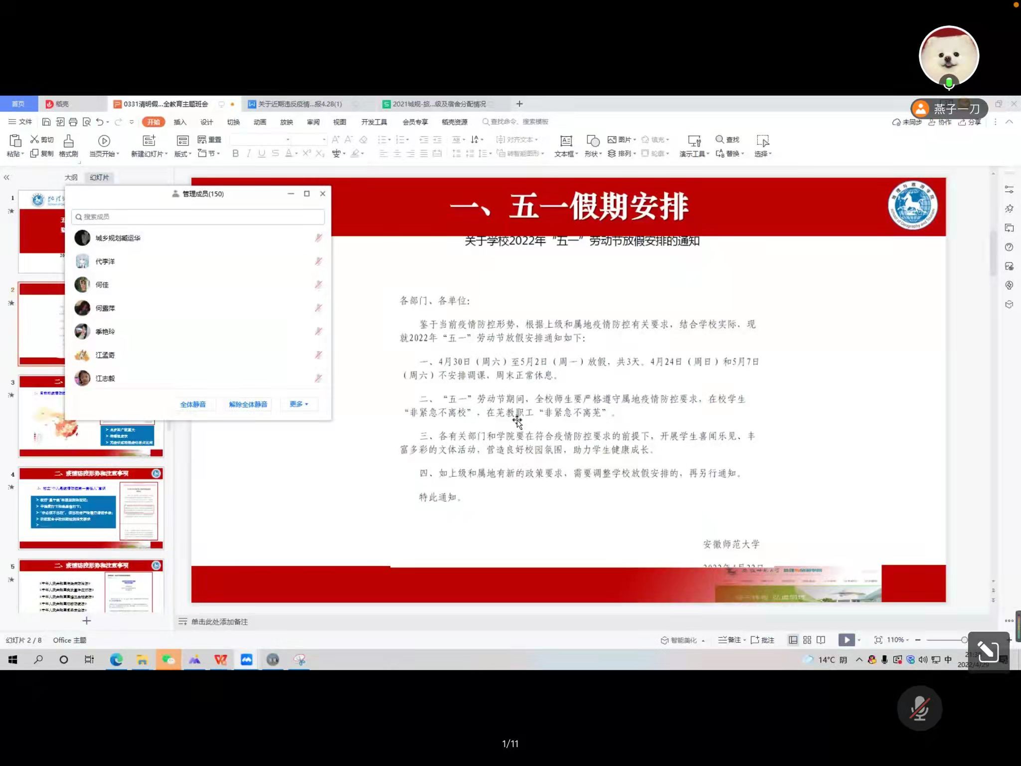Open the 插入 ribbon tab
Image resolution: width=1021 pixels, height=766 pixels.
point(179,122)
